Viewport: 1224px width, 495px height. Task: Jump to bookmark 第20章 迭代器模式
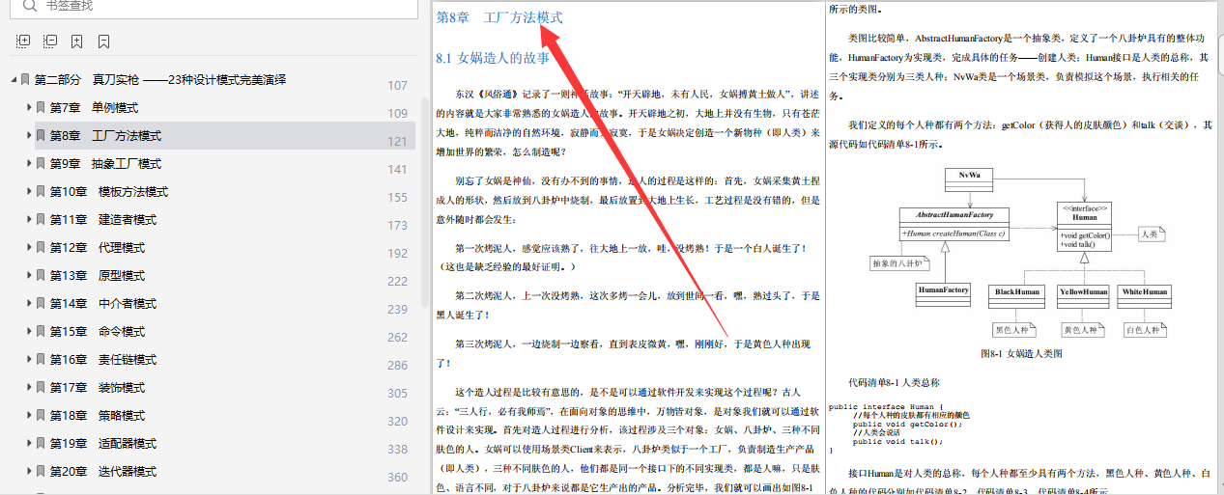click(103, 472)
